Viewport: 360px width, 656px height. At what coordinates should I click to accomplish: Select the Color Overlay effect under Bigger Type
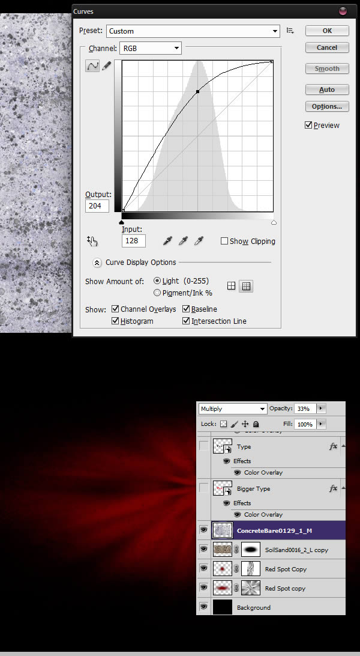click(263, 515)
